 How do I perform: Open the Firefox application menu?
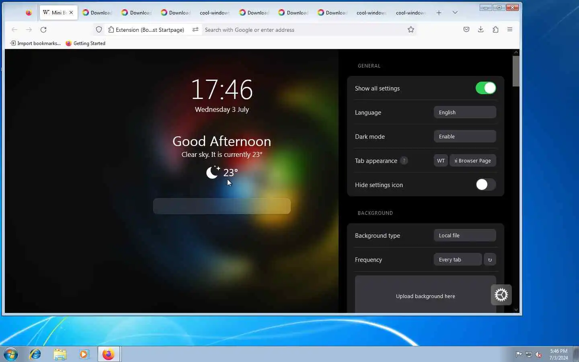coord(510,29)
